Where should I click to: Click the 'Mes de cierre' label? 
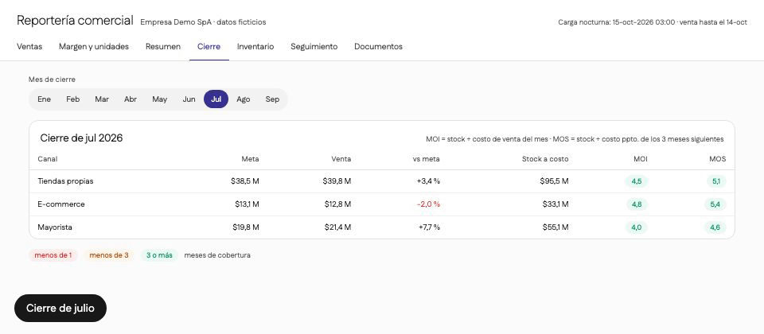tap(53, 80)
